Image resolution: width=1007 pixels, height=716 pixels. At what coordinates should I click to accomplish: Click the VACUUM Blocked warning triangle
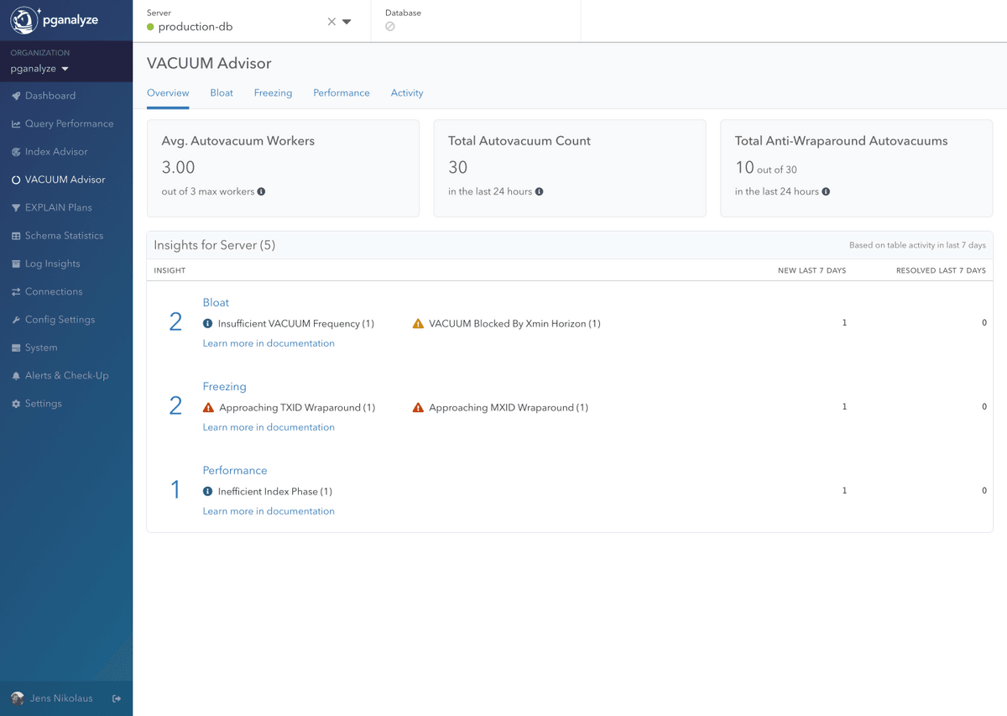click(x=418, y=322)
